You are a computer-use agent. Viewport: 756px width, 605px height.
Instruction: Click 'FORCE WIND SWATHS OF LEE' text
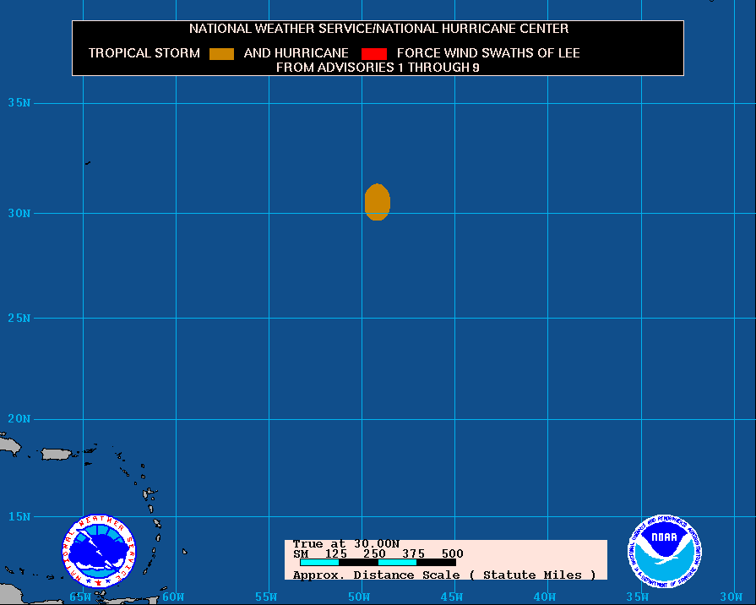pyautogui.click(x=488, y=53)
